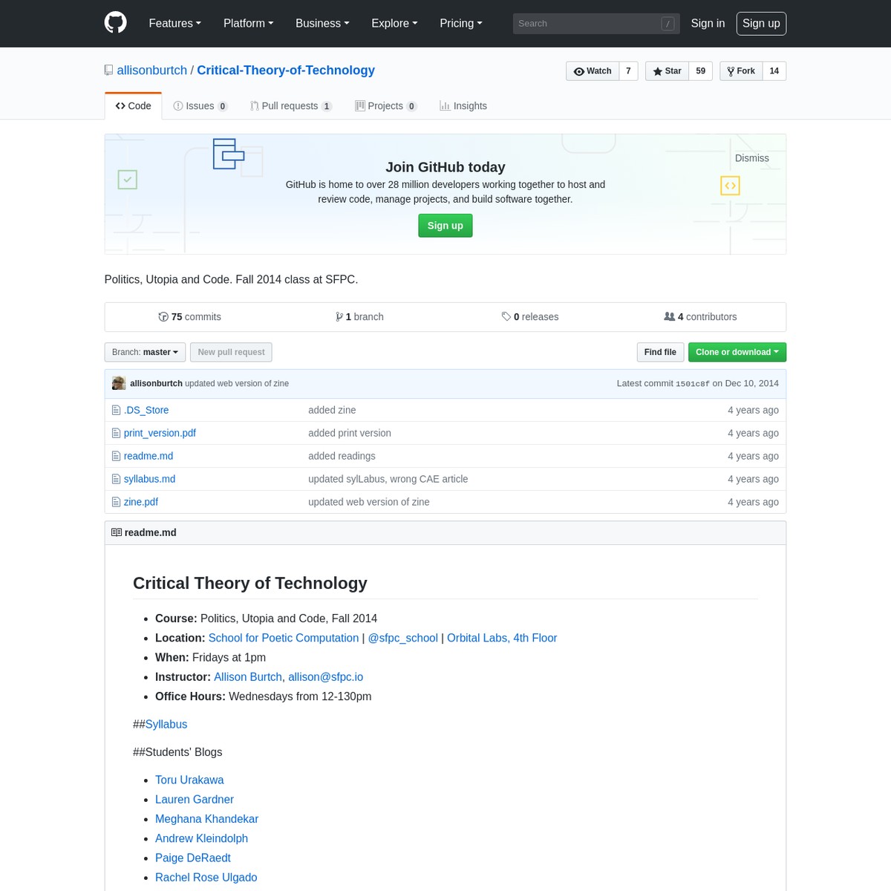This screenshot has height=891, width=891.
Task: Open the allisonburtch owner link
Action: point(152,71)
